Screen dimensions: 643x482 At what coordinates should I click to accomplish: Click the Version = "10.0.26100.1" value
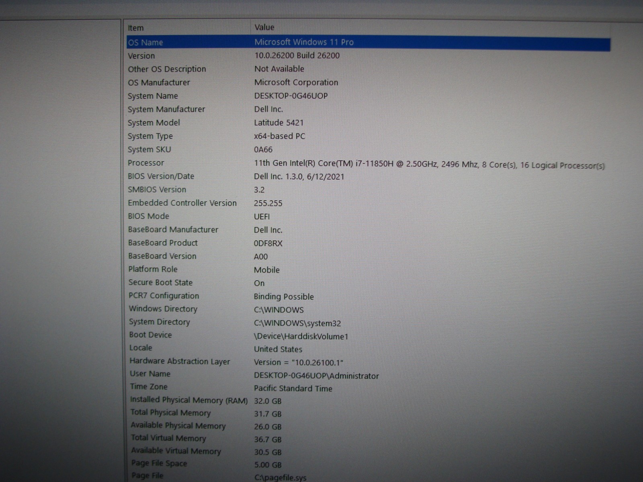coord(299,362)
